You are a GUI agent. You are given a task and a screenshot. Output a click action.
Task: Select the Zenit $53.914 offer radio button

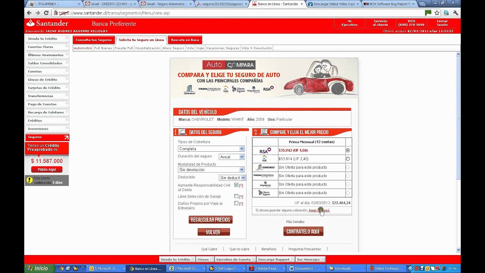[348, 159]
